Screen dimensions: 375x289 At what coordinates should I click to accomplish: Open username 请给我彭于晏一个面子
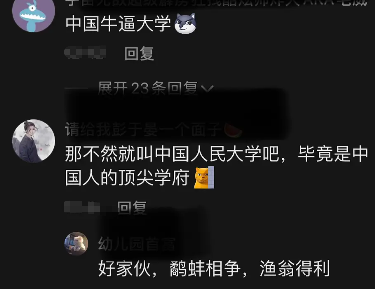(142, 130)
